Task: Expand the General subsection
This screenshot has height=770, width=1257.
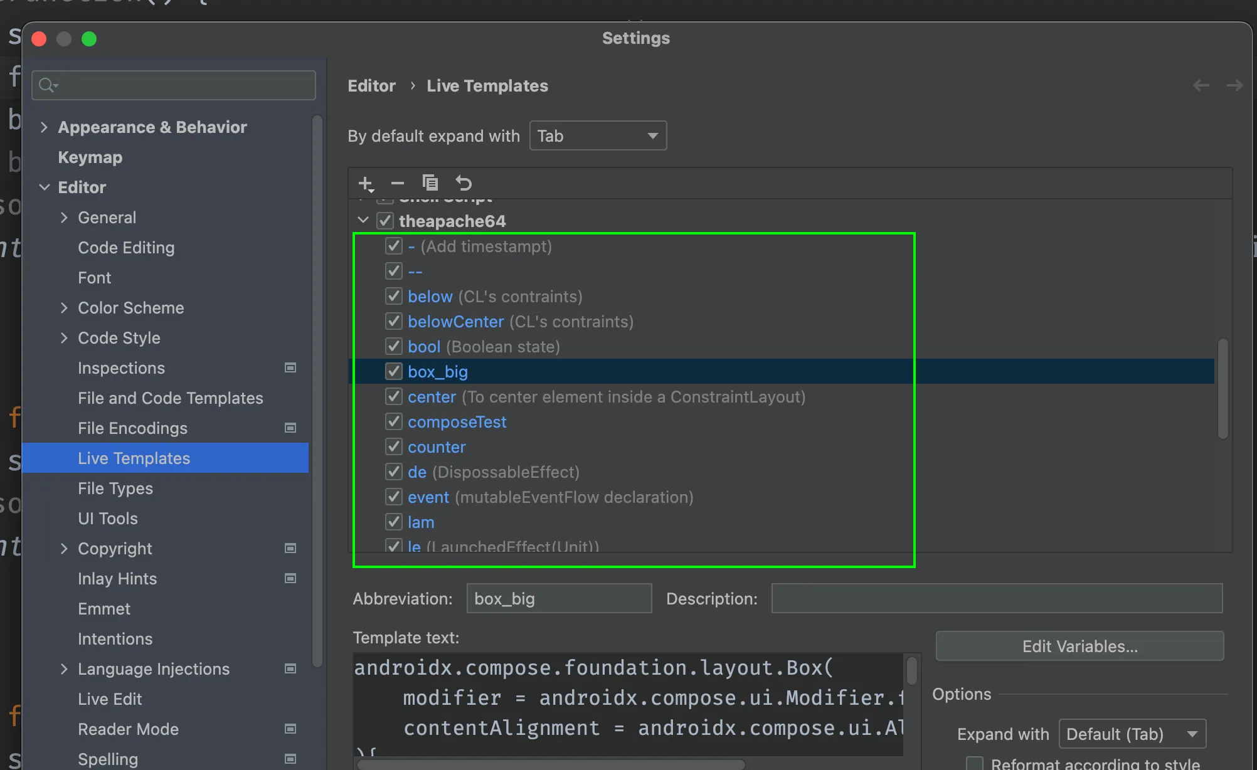Action: [64, 218]
